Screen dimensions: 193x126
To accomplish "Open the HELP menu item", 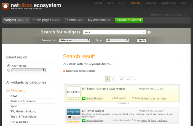I will click(x=184, y=4).
